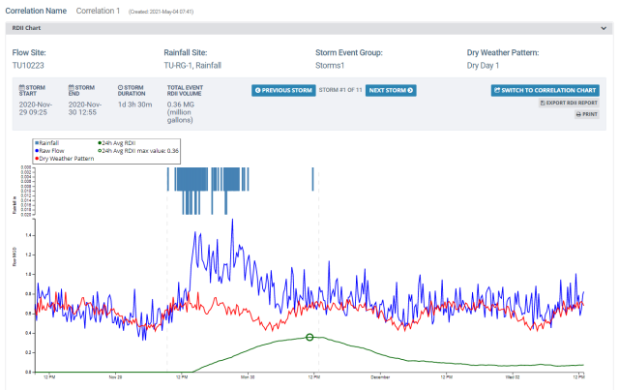Image resolution: width=619 pixels, height=390 pixels.
Task: Toggle Raw Flow series in legend
Action: point(49,151)
